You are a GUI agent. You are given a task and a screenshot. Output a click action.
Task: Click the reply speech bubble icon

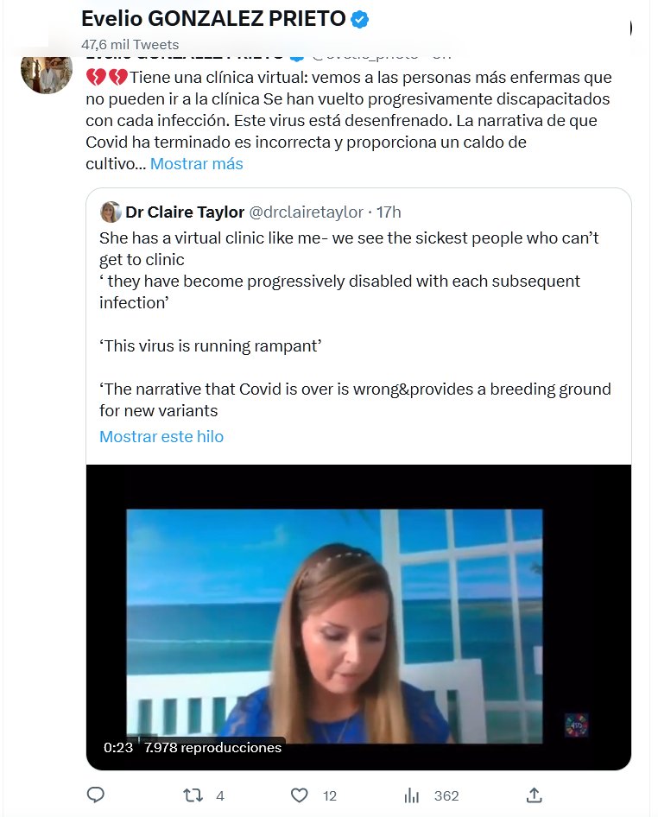(x=96, y=795)
